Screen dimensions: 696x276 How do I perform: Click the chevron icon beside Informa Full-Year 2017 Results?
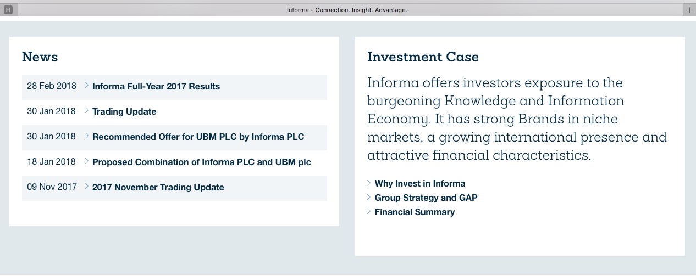[x=87, y=86]
